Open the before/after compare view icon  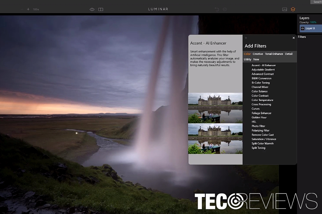pyautogui.click(x=100, y=9)
